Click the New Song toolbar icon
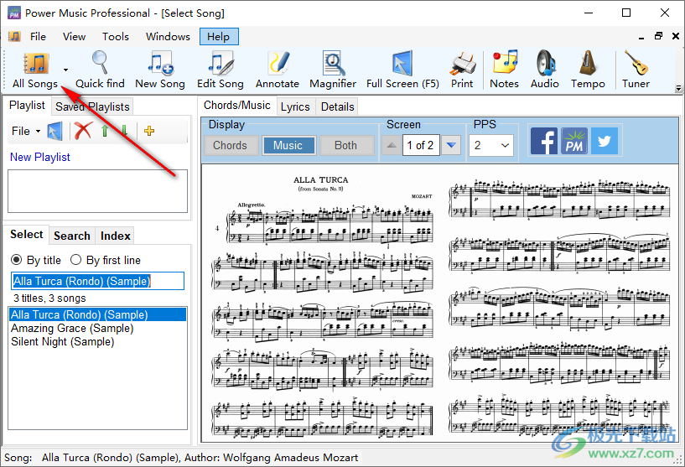Image resolution: width=685 pixels, height=467 pixels. pyautogui.click(x=159, y=69)
